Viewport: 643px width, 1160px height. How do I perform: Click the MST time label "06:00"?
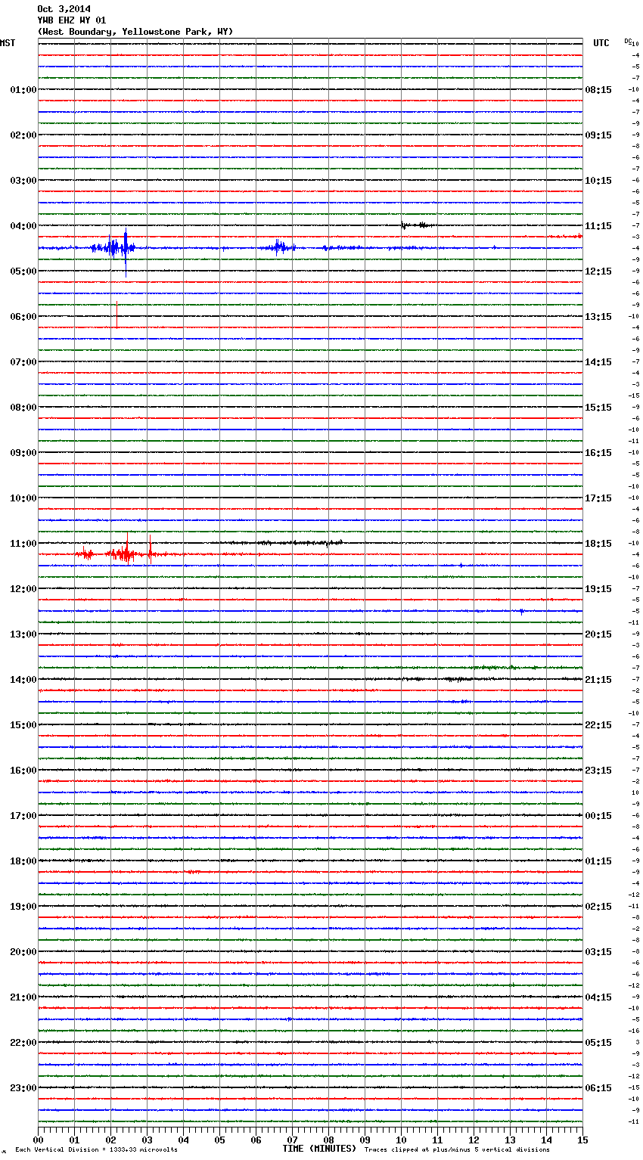[x=23, y=317]
